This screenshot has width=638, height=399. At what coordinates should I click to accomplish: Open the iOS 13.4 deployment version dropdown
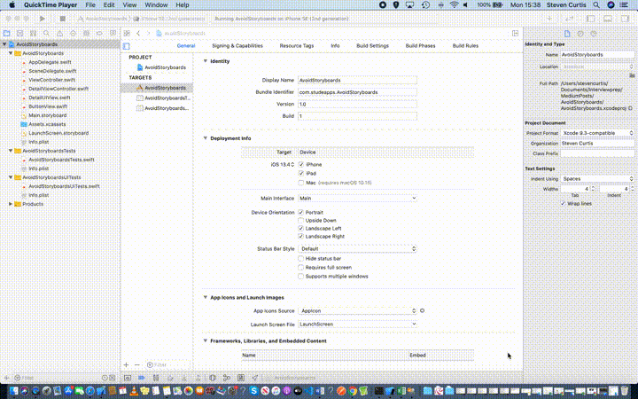click(x=283, y=165)
